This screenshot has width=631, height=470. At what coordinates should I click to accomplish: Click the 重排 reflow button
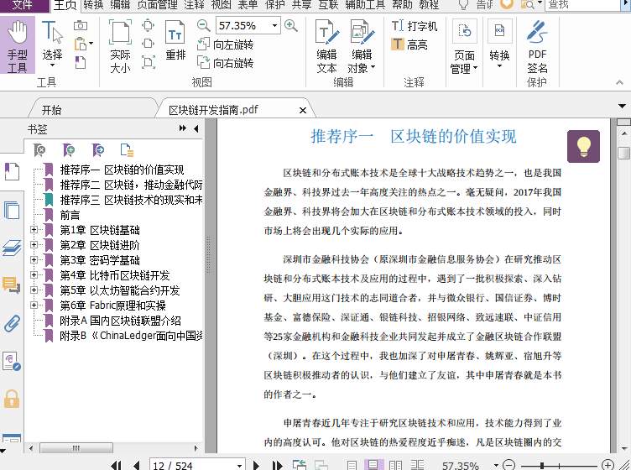pyautogui.click(x=175, y=41)
